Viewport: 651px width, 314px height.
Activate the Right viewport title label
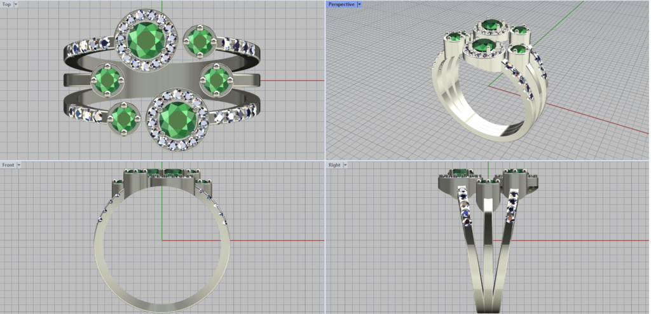(x=334, y=165)
